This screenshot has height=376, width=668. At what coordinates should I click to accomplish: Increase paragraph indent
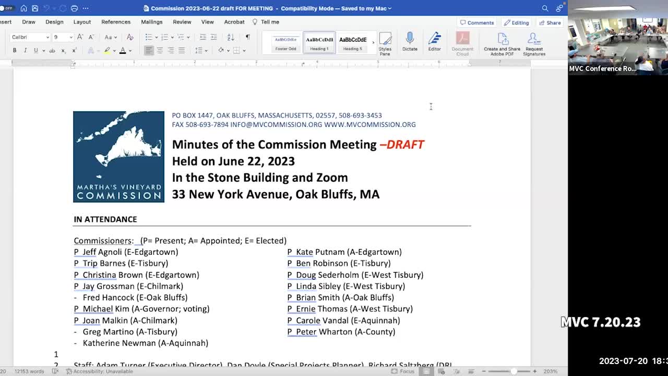tap(214, 37)
